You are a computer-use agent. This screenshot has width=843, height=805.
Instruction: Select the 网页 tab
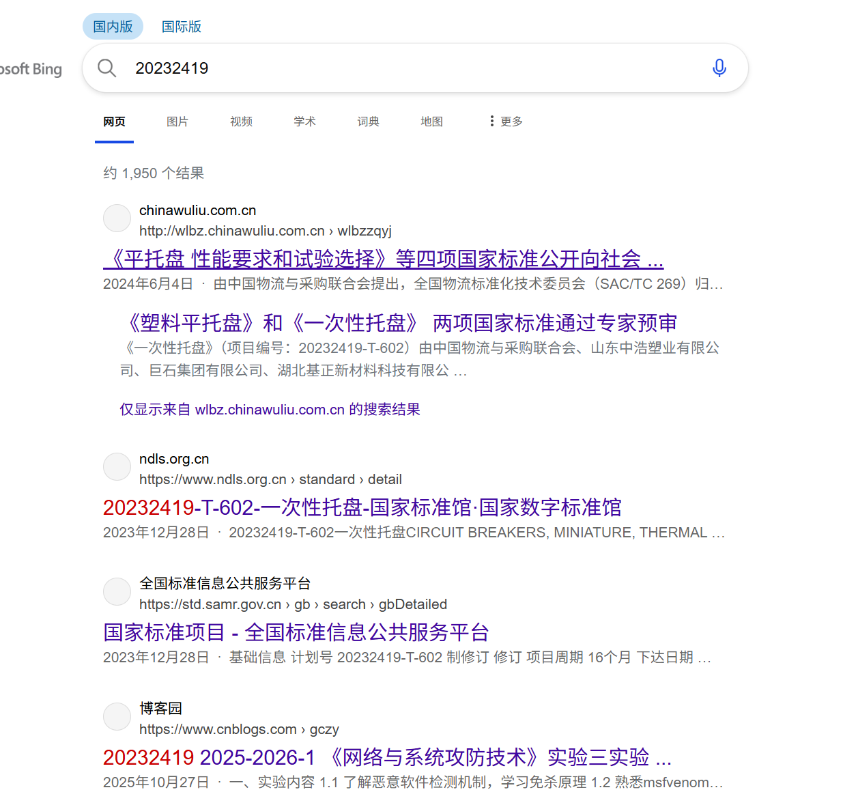pos(114,122)
